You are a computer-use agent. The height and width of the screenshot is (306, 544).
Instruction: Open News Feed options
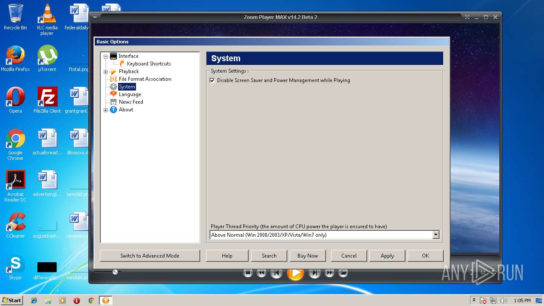[x=131, y=102]
